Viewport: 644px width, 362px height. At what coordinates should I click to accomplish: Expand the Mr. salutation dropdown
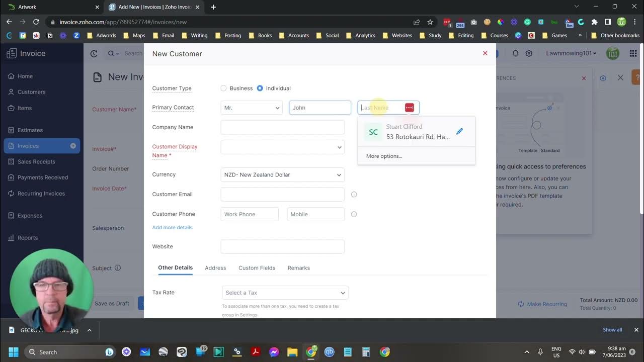click(x=251, y=107)
